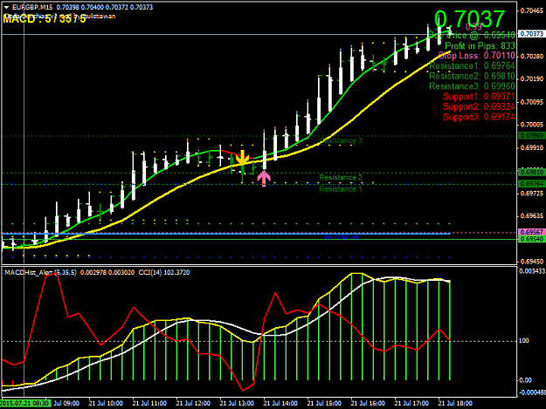Click the 'Resistance 1' chart label
Viewport: 546px width, 409px height.
point(341,189)
